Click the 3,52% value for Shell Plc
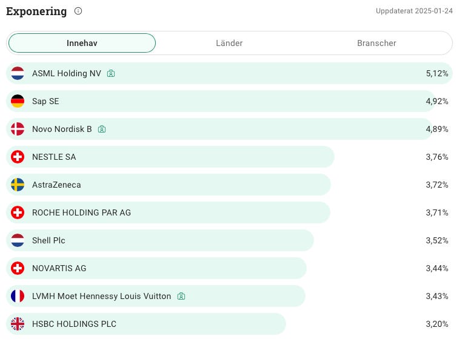This screenshot has height=342, width=457. tap(437, 240)
